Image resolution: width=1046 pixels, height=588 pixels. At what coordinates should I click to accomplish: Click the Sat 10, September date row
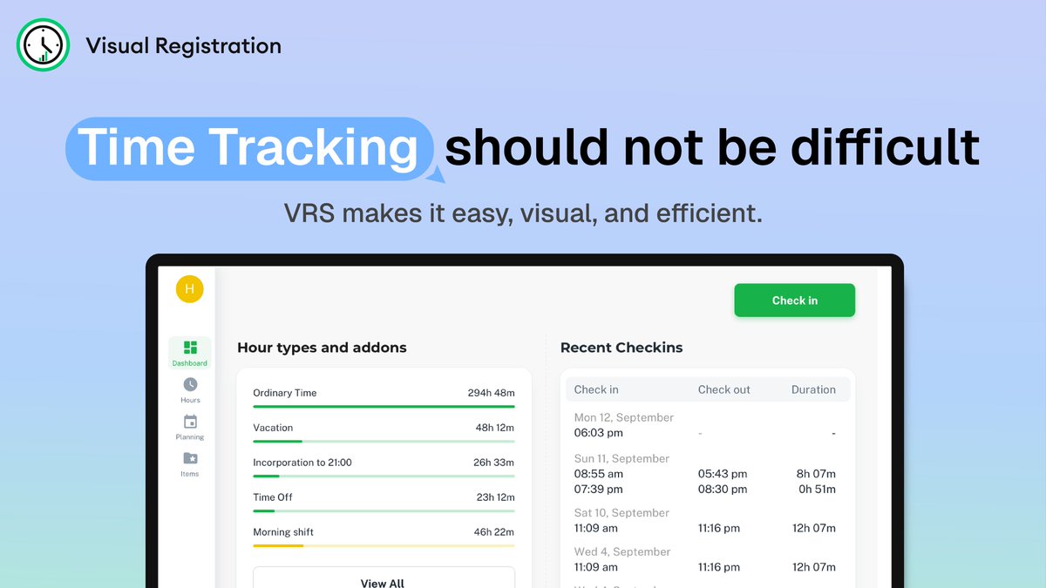click(621, 513)
